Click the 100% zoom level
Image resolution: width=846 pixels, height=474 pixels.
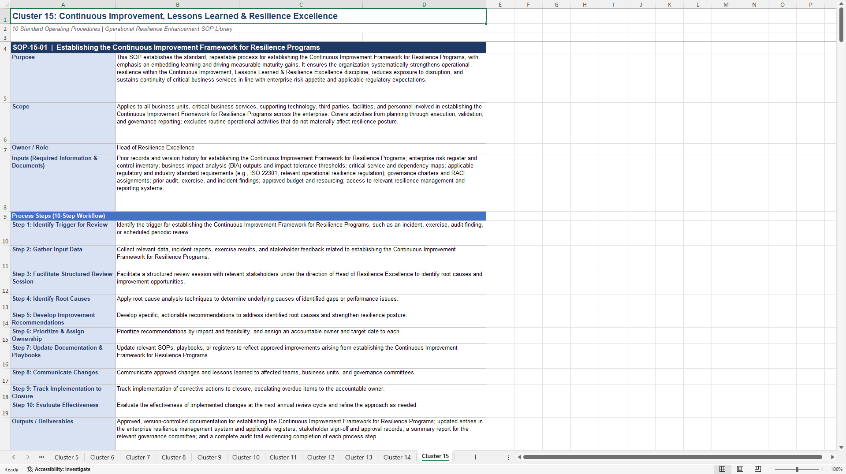[836, 469]
